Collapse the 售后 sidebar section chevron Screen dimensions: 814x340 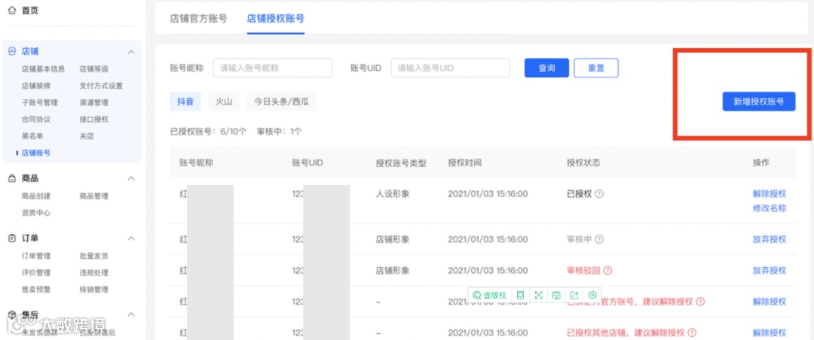(x=131, y=314)
